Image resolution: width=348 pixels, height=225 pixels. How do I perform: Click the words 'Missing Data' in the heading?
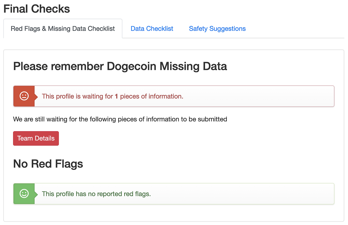coord(193,66)
